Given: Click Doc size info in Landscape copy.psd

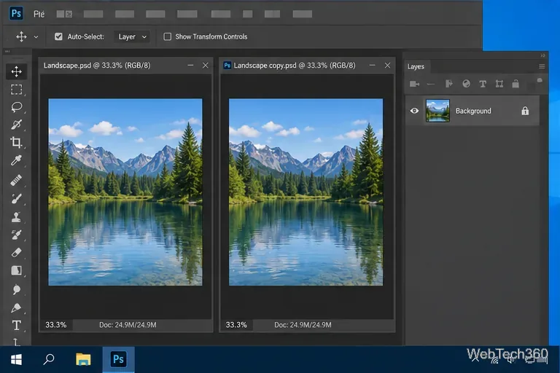Looking at the screenshot, I should coord(303,325).
